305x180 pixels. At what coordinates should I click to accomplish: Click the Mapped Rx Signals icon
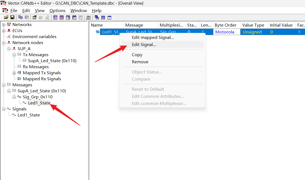[19, 79]
